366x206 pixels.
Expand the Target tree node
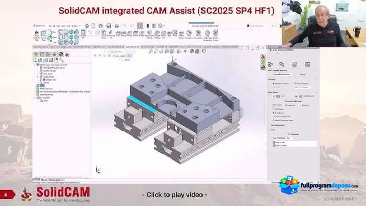(x=38, y=77)
